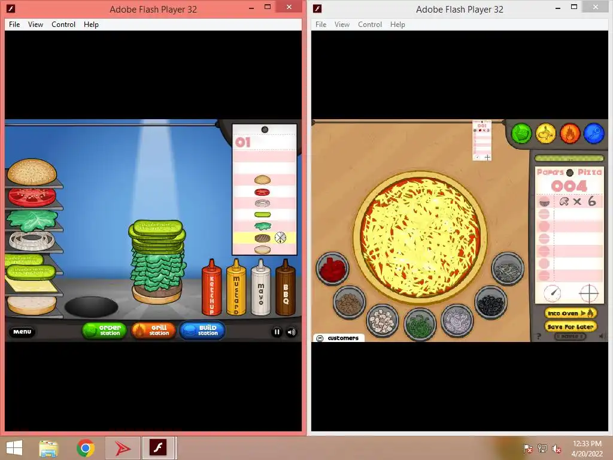The height and width of the screenshot is (460, 613).
Task: Pick the onion rings ingredient
Action: (31, 241)
